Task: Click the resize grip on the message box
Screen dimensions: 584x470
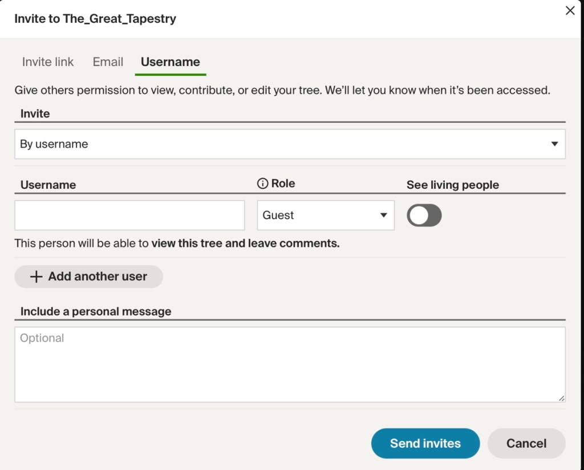Action: point(561,398)
